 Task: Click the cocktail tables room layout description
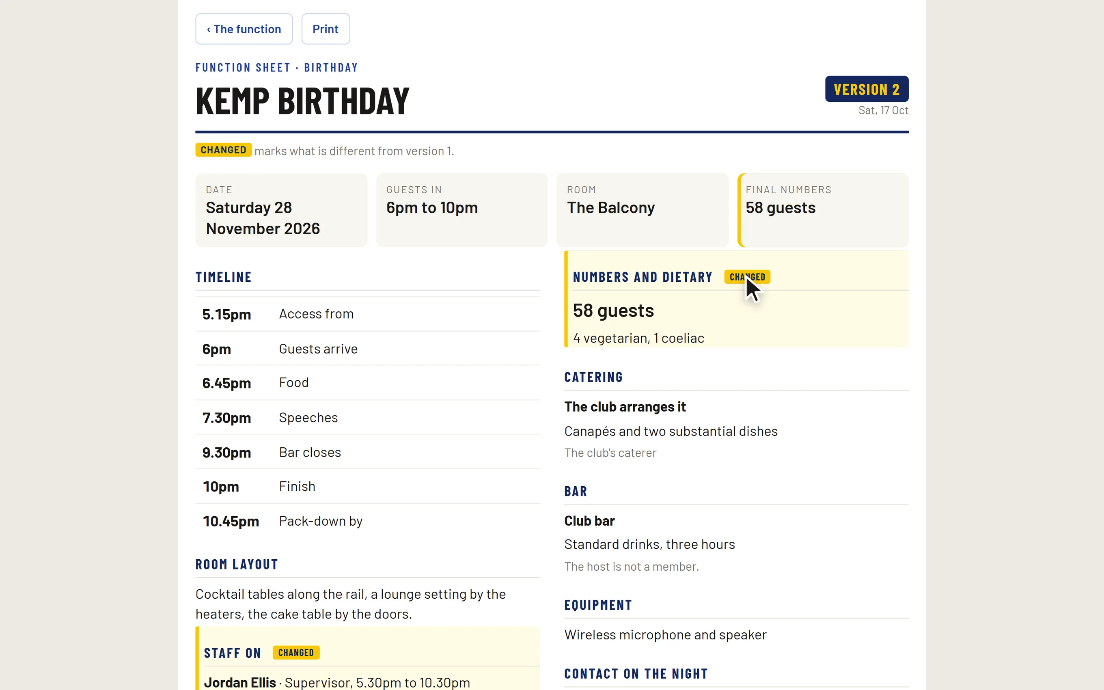350,604
